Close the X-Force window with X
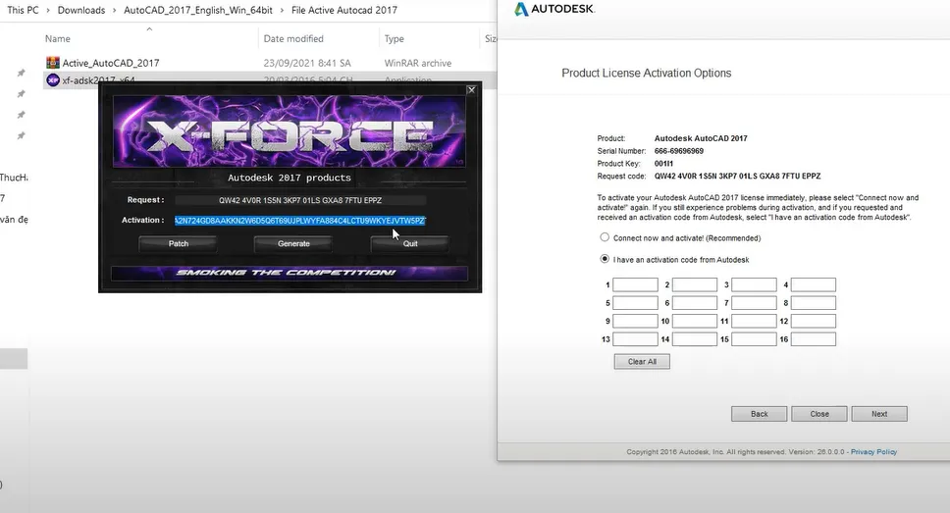 coord(471,89)
